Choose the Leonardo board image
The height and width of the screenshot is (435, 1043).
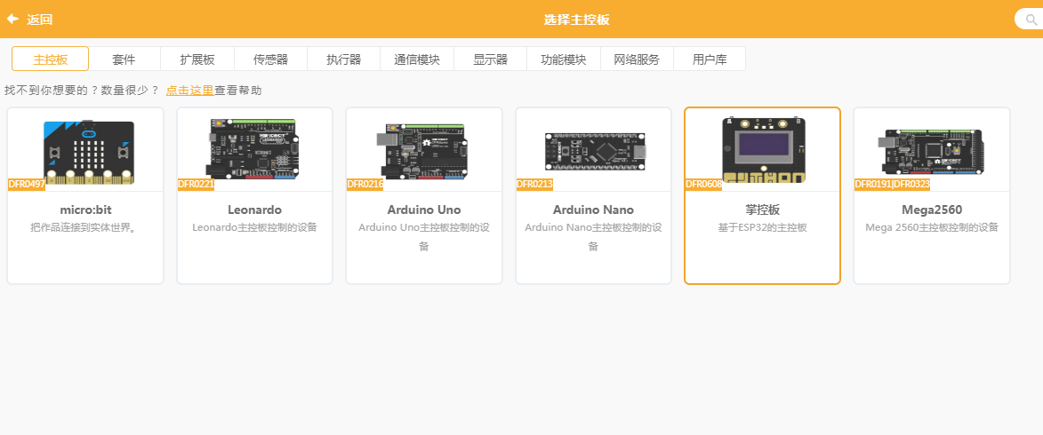point(254,150)
